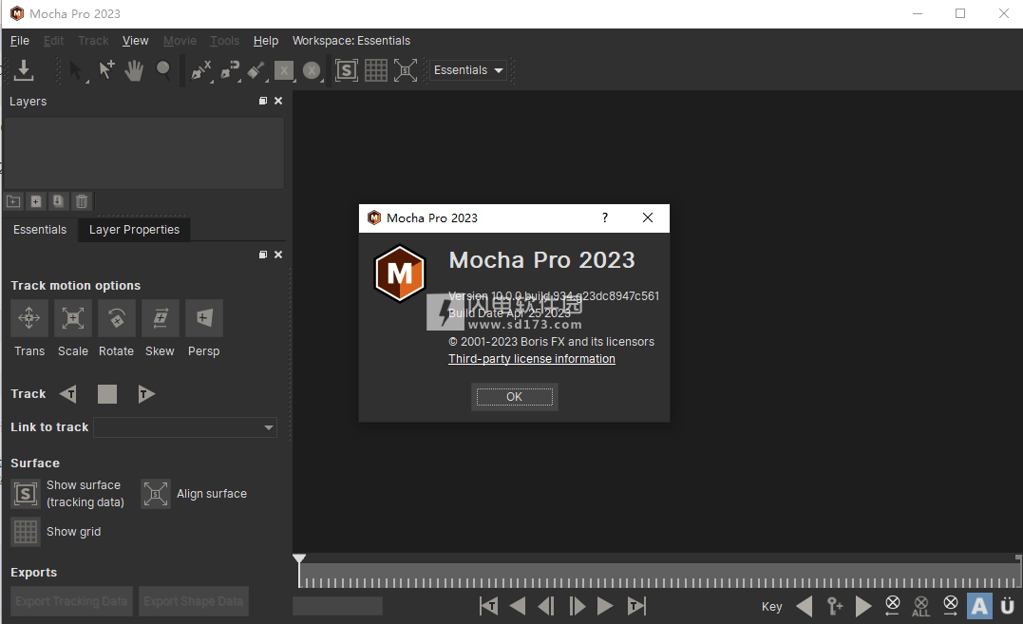
Task: Click the timeline playhead marker
Action: tap(299, 558)
